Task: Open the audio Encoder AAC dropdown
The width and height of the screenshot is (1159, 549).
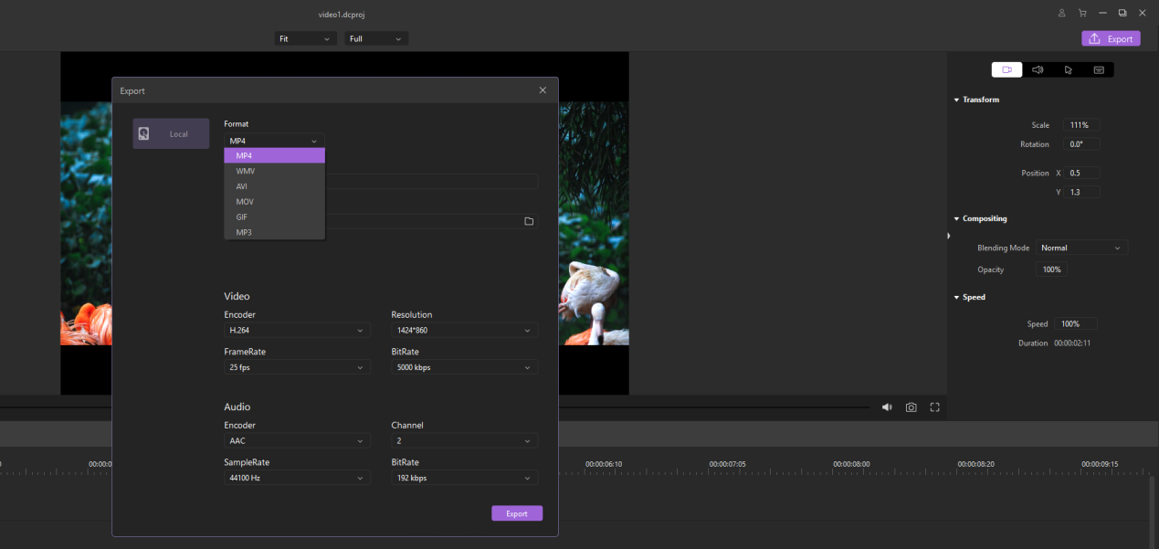Action: (298, 440)
